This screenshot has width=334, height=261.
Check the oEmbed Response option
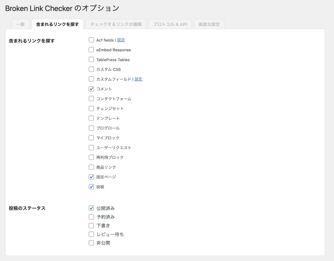(x=91, y=50)
